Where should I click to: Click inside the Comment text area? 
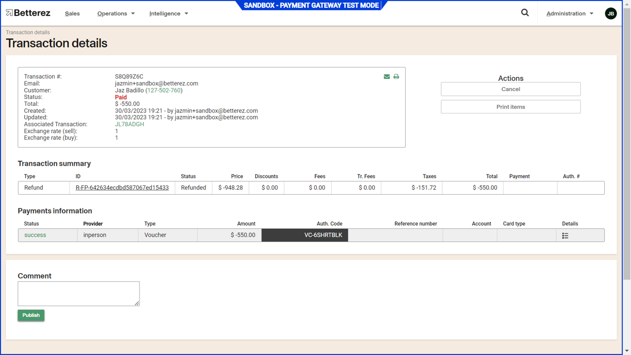(78, 293)
